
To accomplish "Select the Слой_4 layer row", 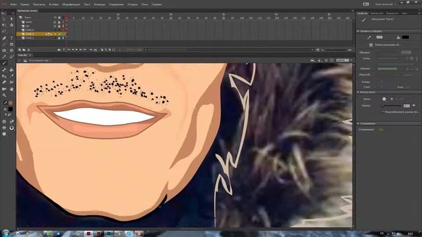I will click(x=41, y=30).
